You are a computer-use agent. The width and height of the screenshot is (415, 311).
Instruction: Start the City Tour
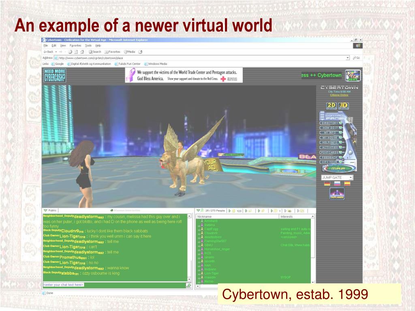[331, 162]
